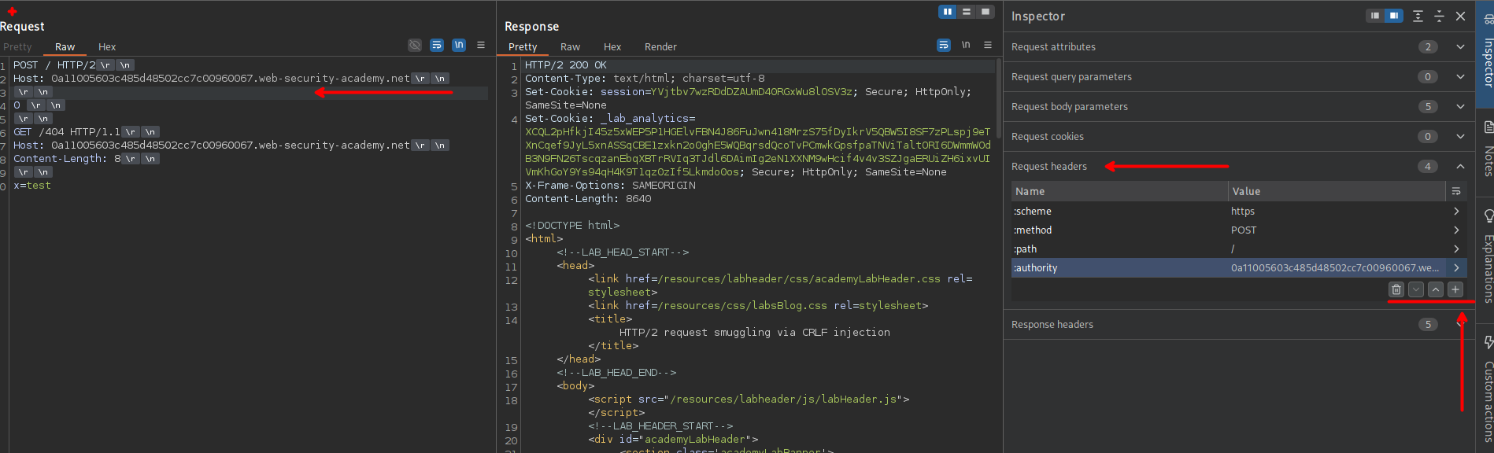Toggle line wrap in the Response editor
The height and width of the screenshot is (453, 1494).
click(944, 46)
